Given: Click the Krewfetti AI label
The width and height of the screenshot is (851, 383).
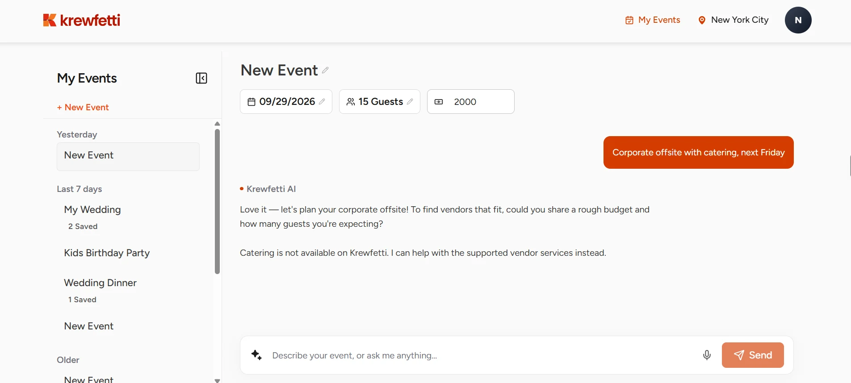Looking at the screenshot, I should pyautogui.click(x=271, y=189).
